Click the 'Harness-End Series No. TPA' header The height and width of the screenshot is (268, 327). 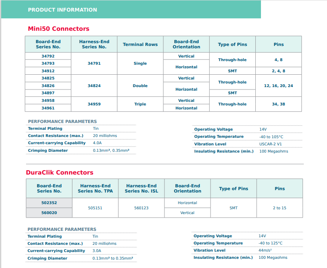pos(95,188)
